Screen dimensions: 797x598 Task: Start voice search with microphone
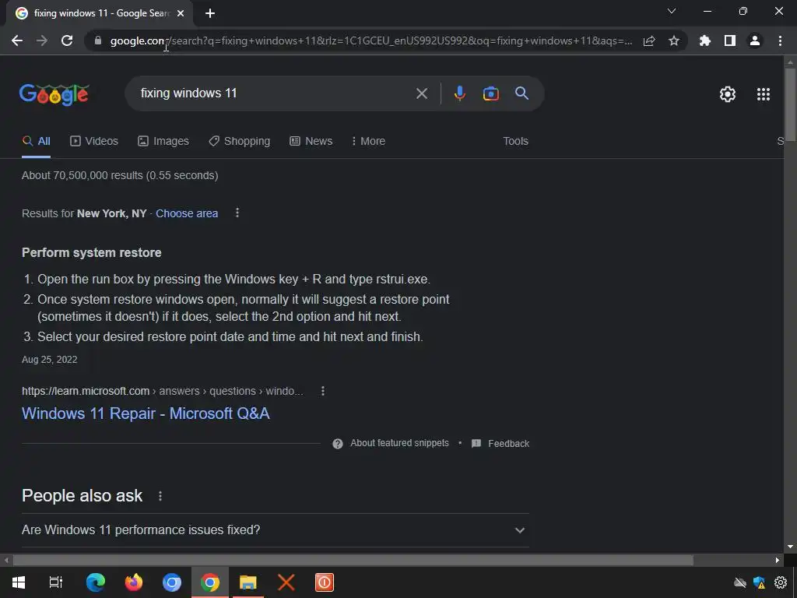tap(459, 93)
